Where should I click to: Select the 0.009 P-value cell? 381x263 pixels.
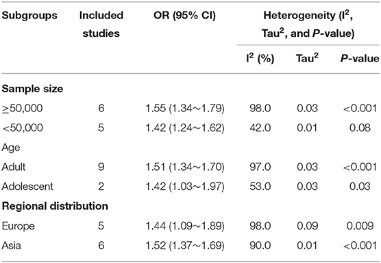(x=360, y=226)
